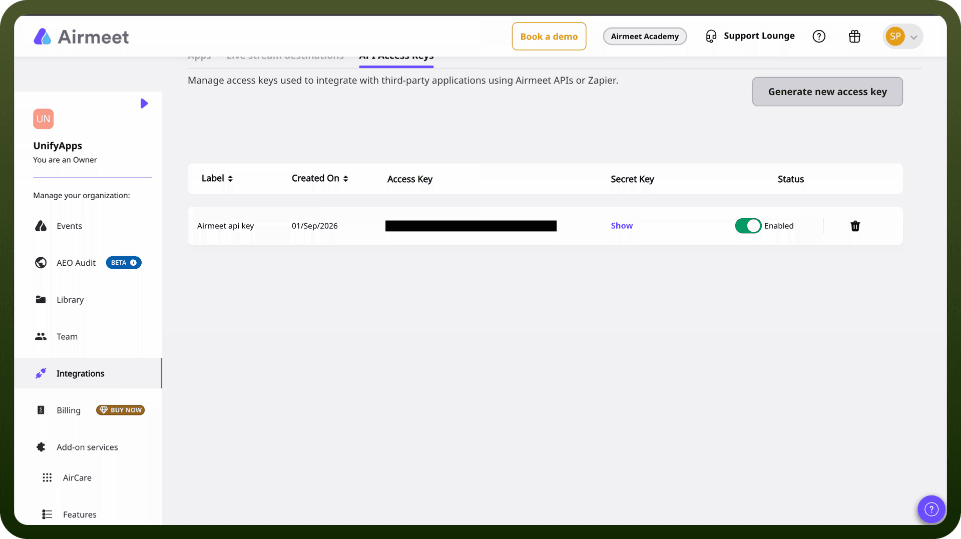Open Library from the sidebar
Image resolution: width=961 pixels, height=539 pixels.
pyautogui.click(x=70, y=300)
